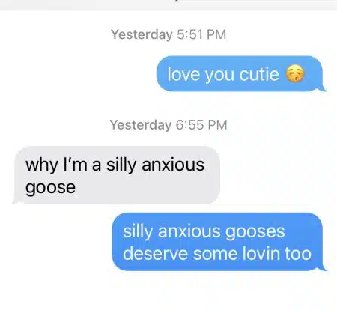Click the tail of the "love you cutie" bubble
Image resolution: width=337 pixels, height=310 pixels.
(x=322, y=88)
